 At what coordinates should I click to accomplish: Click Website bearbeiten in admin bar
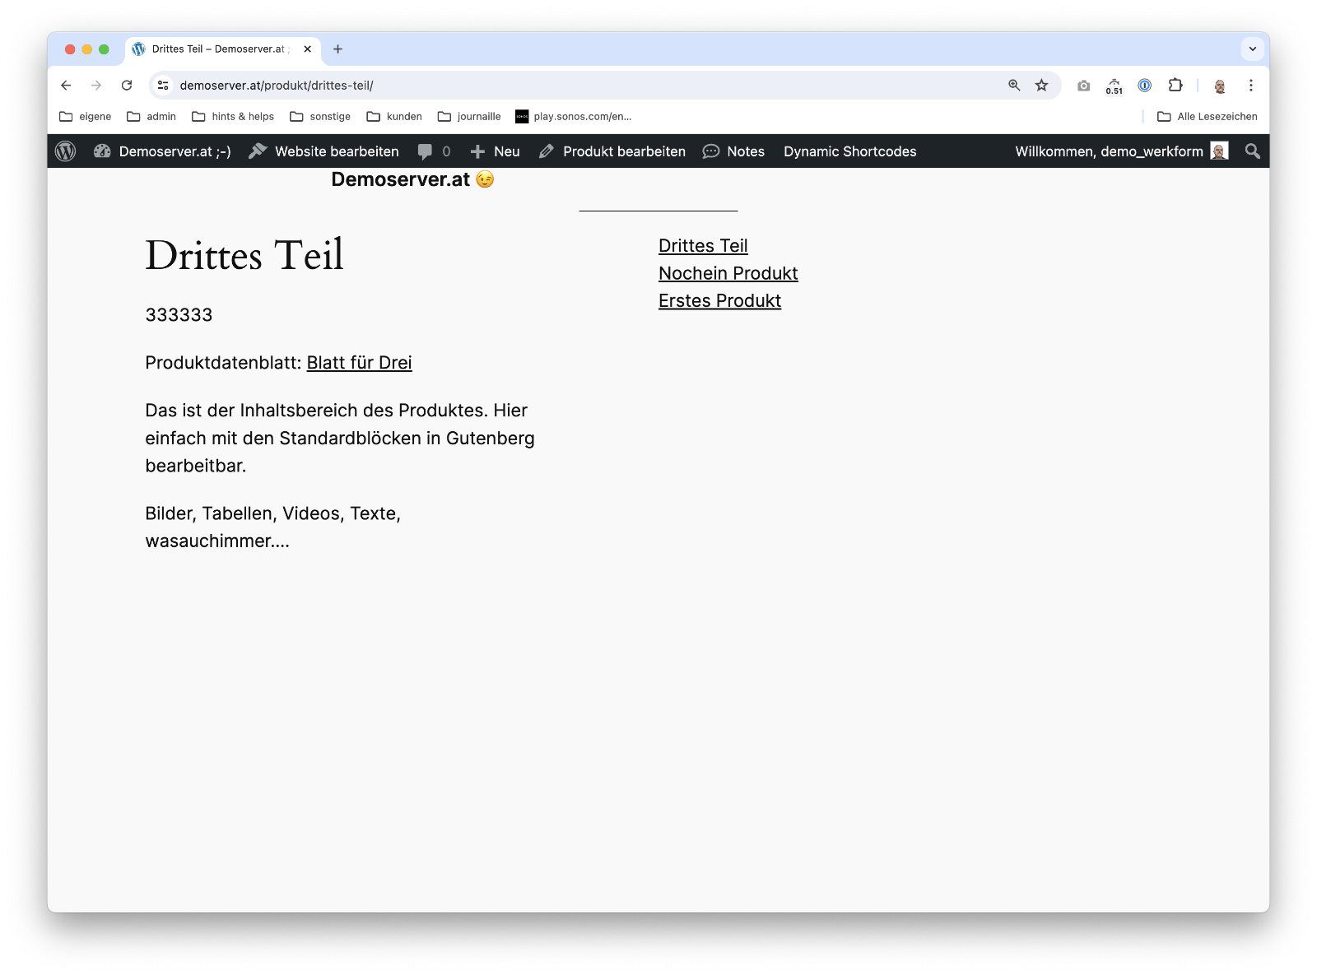pos(323,151)
